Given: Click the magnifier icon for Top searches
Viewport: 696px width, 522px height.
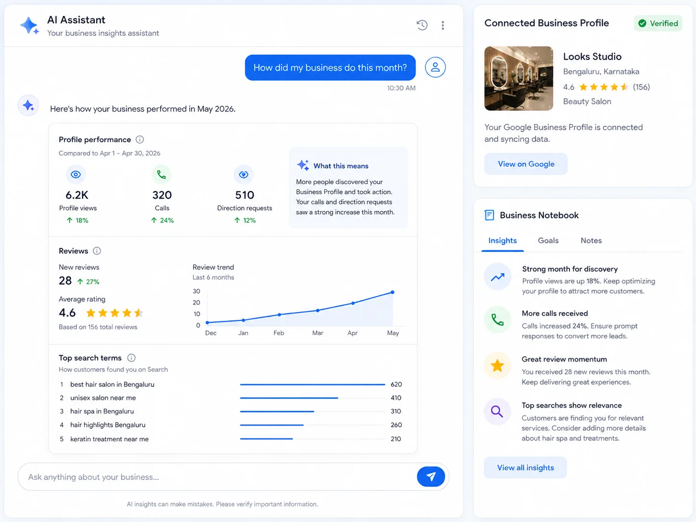Looking at the screenshot, I should click(497, 411).
